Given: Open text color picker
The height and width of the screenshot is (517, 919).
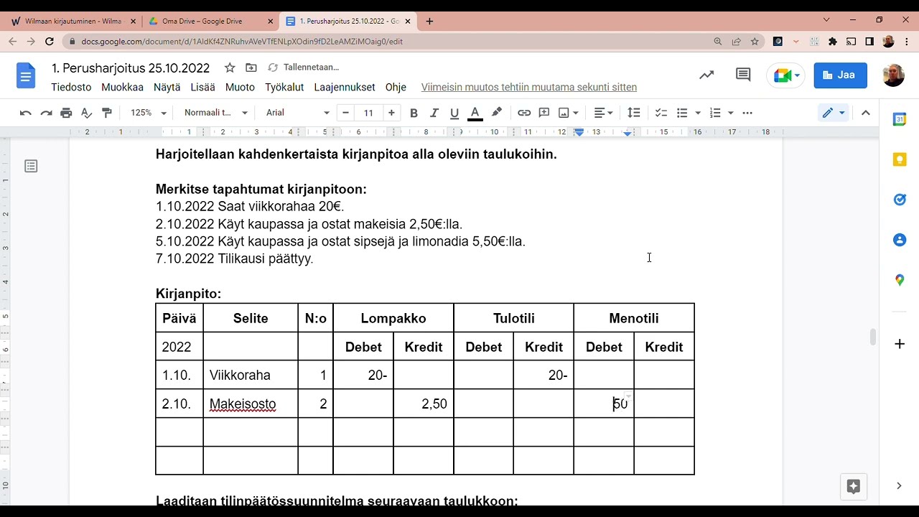Looking at the screenshot, I should point(475,113).
